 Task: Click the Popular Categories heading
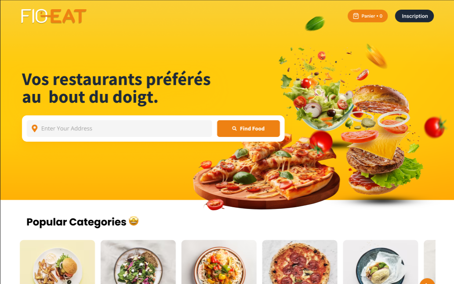tap(76, 222)
